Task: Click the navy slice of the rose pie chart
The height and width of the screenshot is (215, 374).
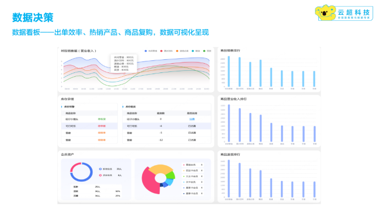Action: coord(161,185)
